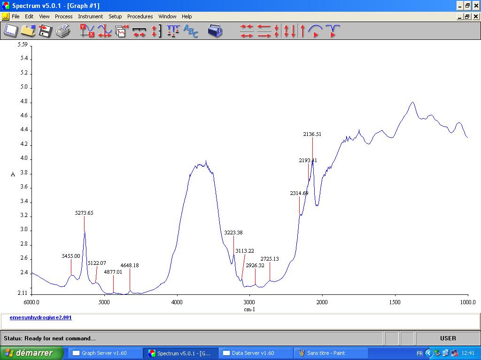Open the Instrument menu
Image resolution: width=481 pixels, height=360 pixels.
tap(90, 16)
